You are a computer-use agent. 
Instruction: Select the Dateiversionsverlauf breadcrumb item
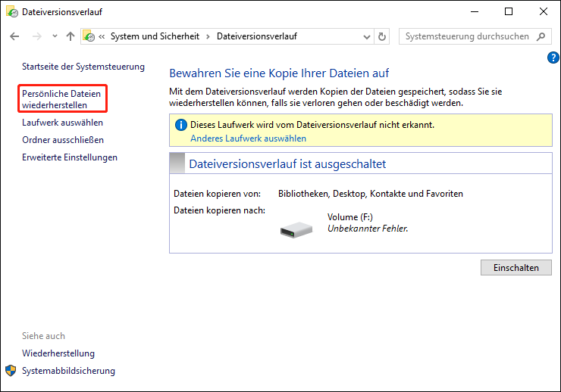[x=256, y=36]
